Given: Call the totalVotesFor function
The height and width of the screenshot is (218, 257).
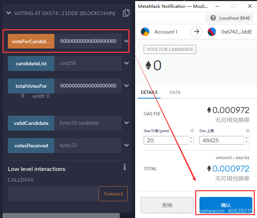Looking at the screenshot, I should [31, 86].
